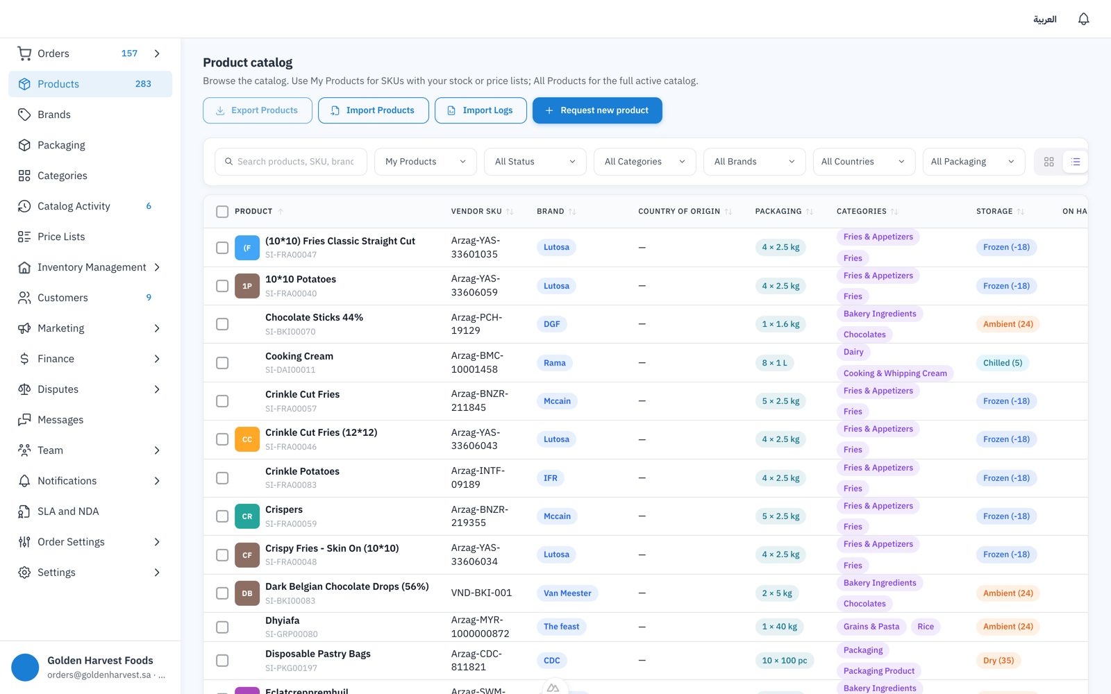
Task: Sort by the Storage column sort icon
Action: pos(1021,212)
